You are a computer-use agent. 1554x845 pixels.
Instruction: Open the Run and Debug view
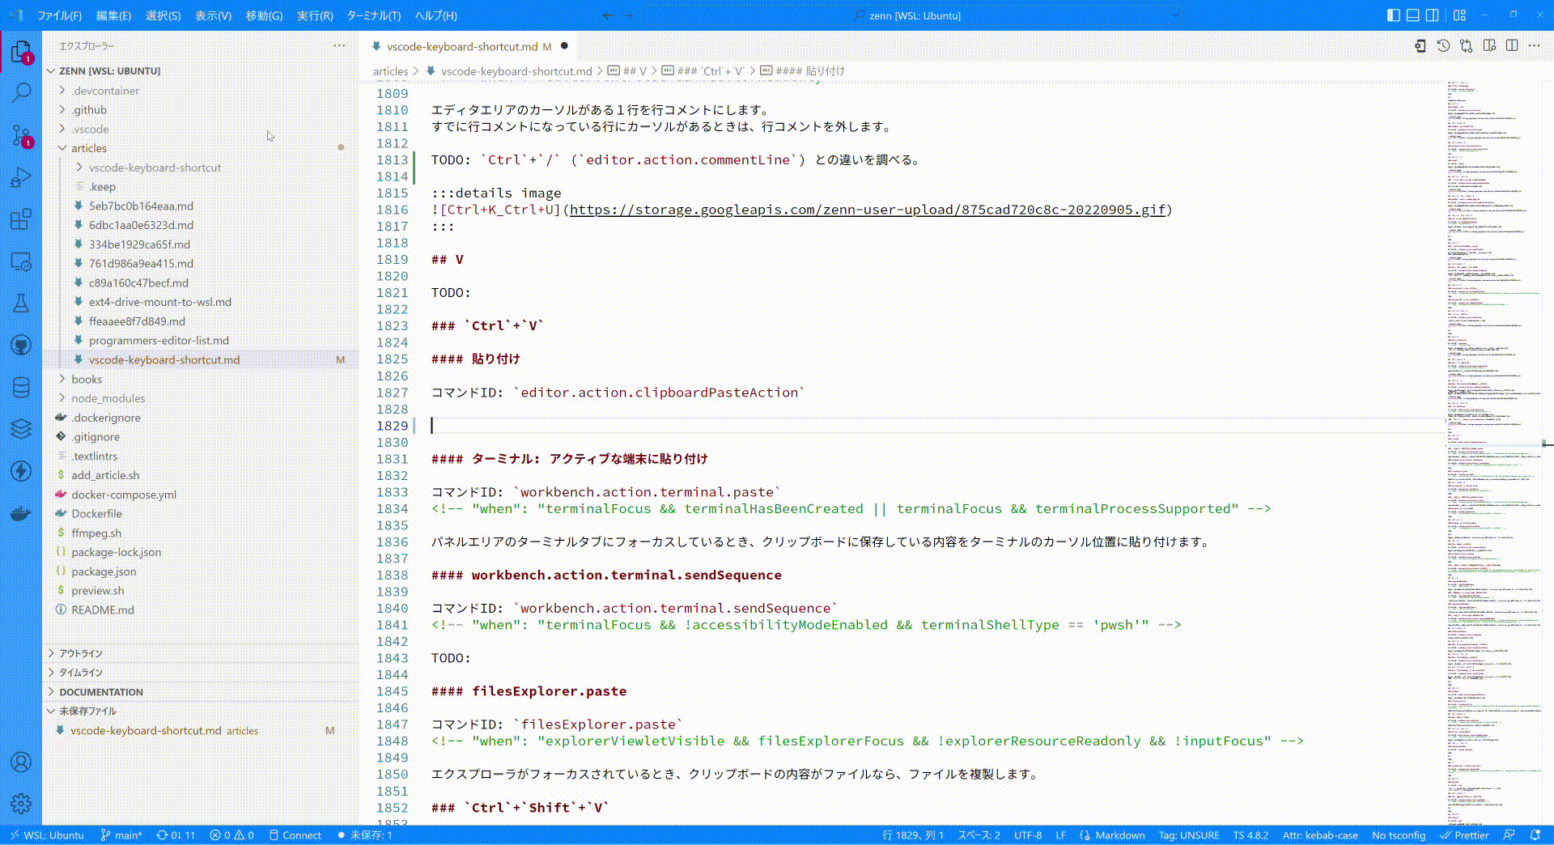(x=21, y=177)
